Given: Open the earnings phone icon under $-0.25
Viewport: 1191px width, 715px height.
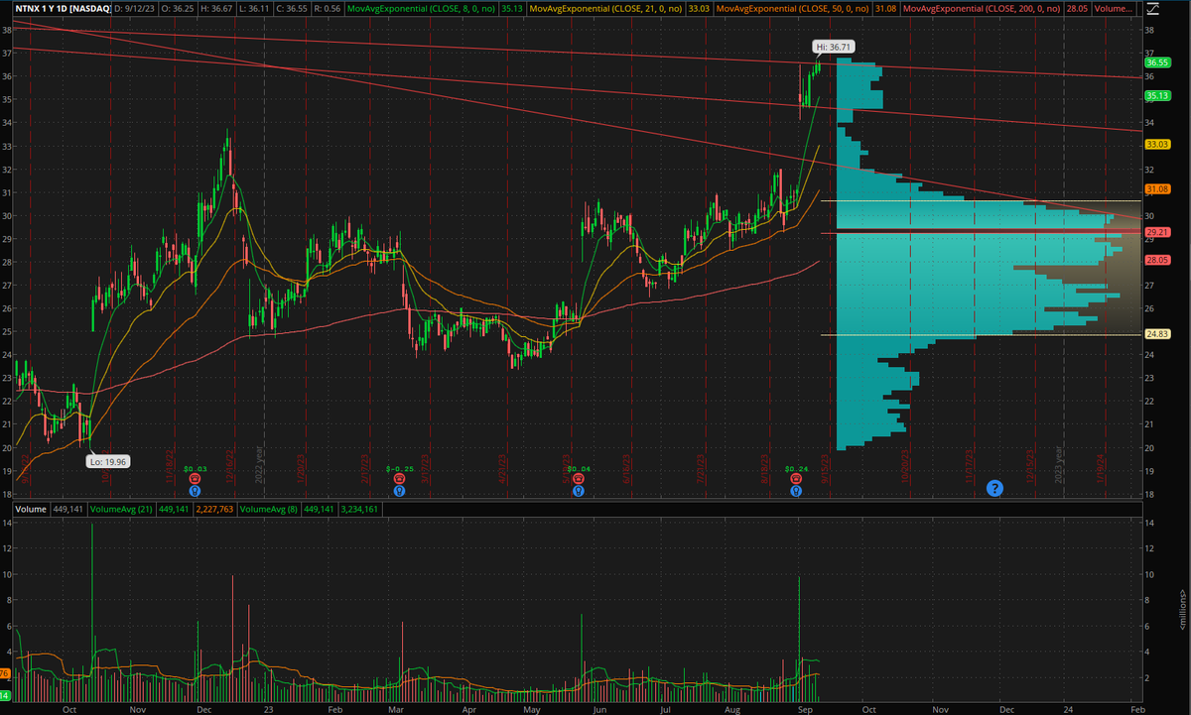Looking at the screenshot, I should [399, 477].
